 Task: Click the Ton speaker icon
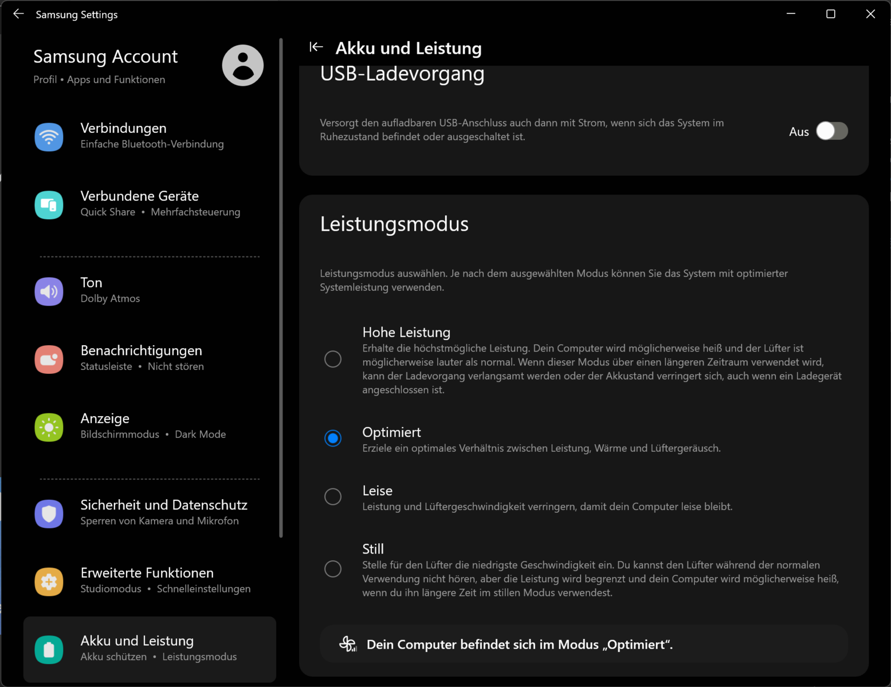(x=49, y=291)
